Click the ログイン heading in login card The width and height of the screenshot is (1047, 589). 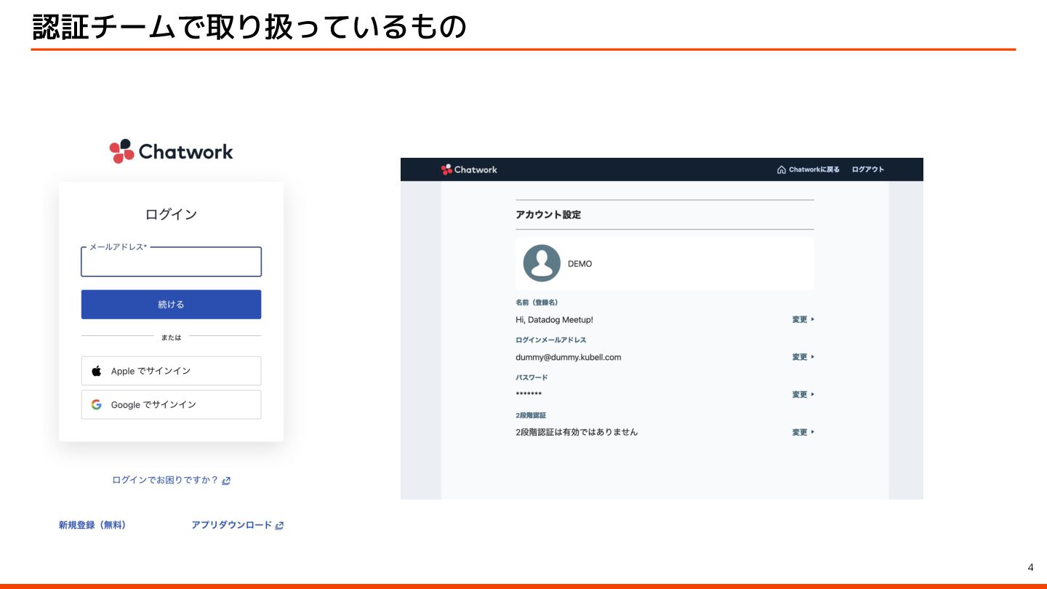[171, 215]
